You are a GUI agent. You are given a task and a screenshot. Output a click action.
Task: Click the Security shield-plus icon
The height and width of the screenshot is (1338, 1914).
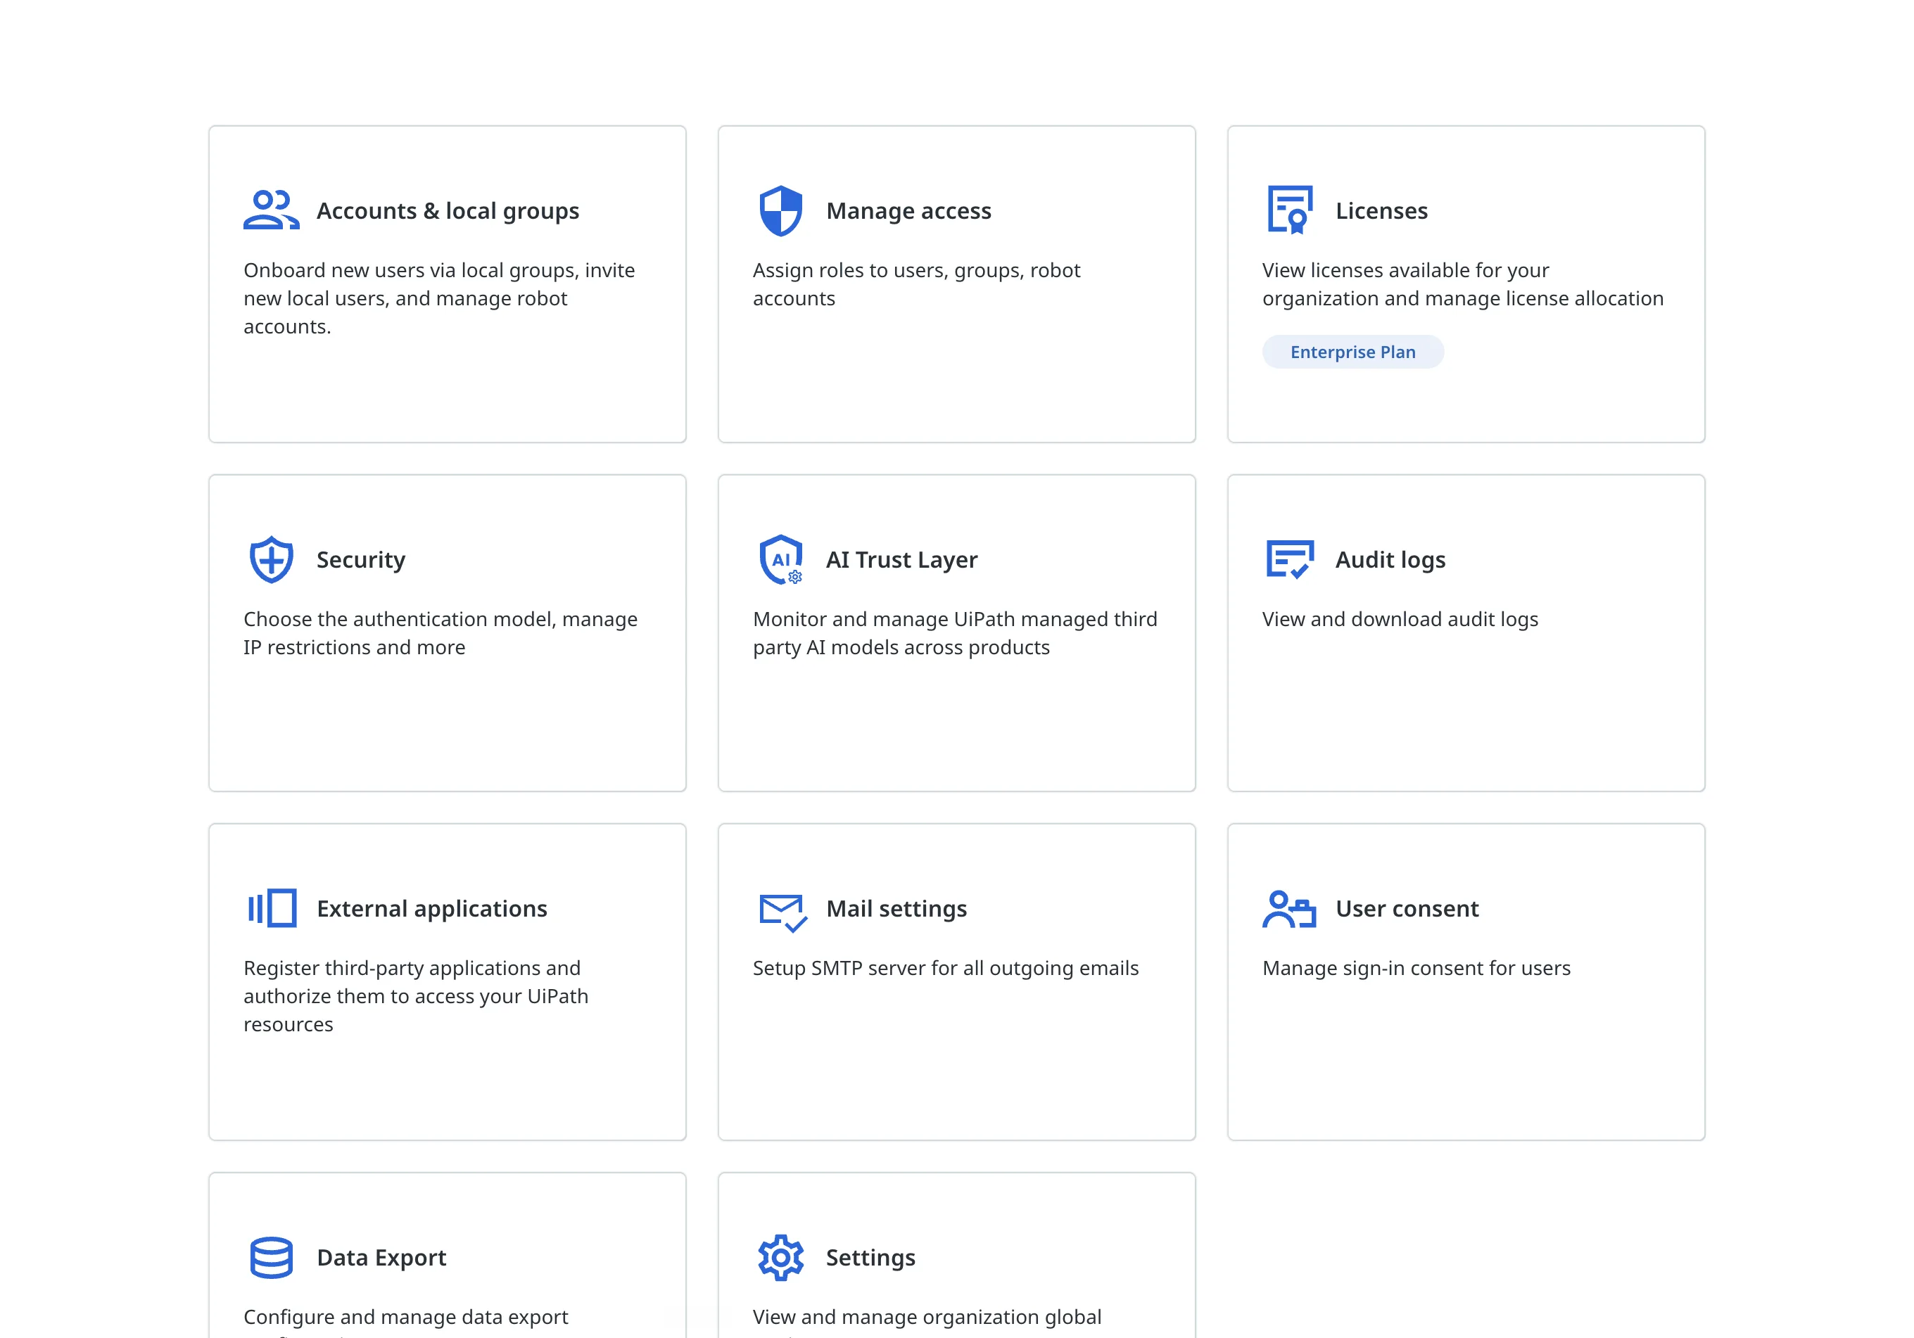[271, 559]
